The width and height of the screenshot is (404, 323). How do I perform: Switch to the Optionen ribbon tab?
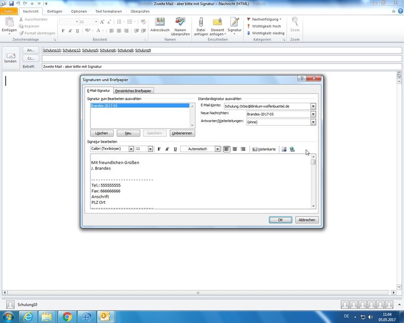pos(79,11)
